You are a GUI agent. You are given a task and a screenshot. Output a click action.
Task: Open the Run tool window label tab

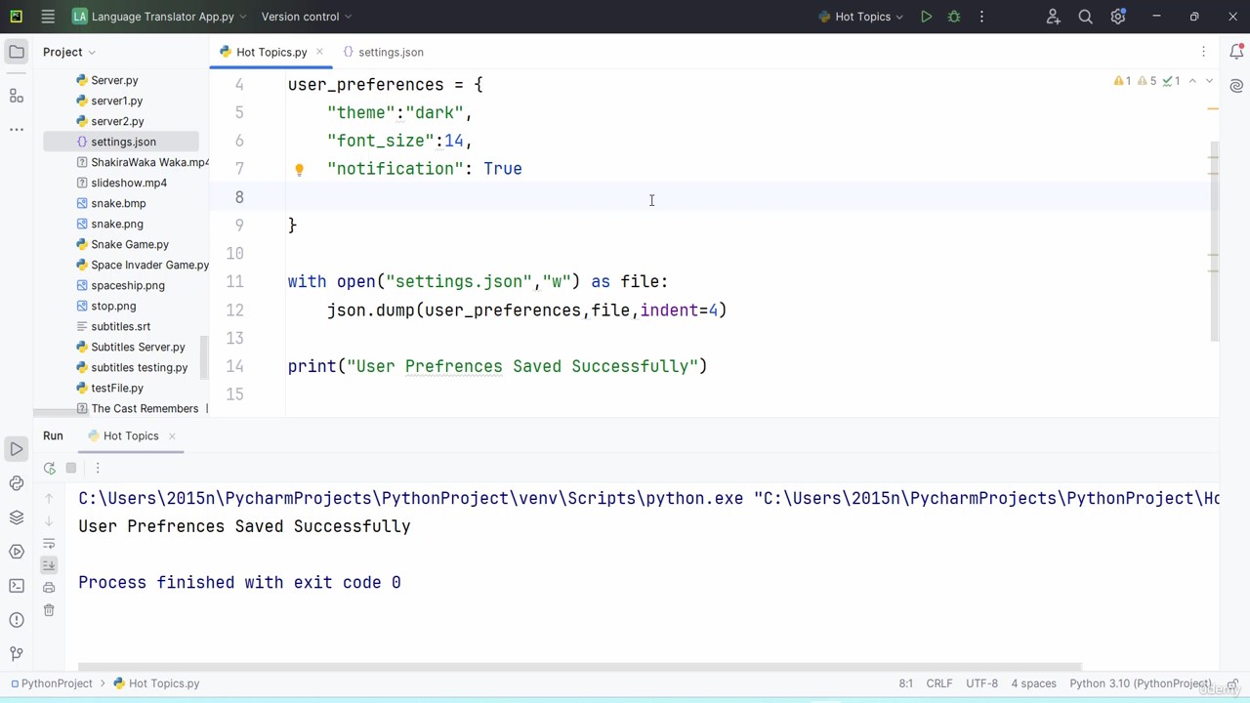53,435
